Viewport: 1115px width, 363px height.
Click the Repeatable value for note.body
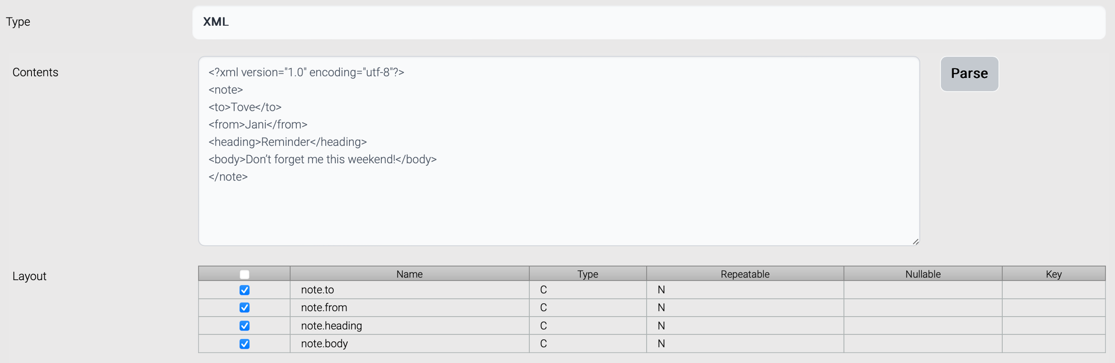(661, 344)
